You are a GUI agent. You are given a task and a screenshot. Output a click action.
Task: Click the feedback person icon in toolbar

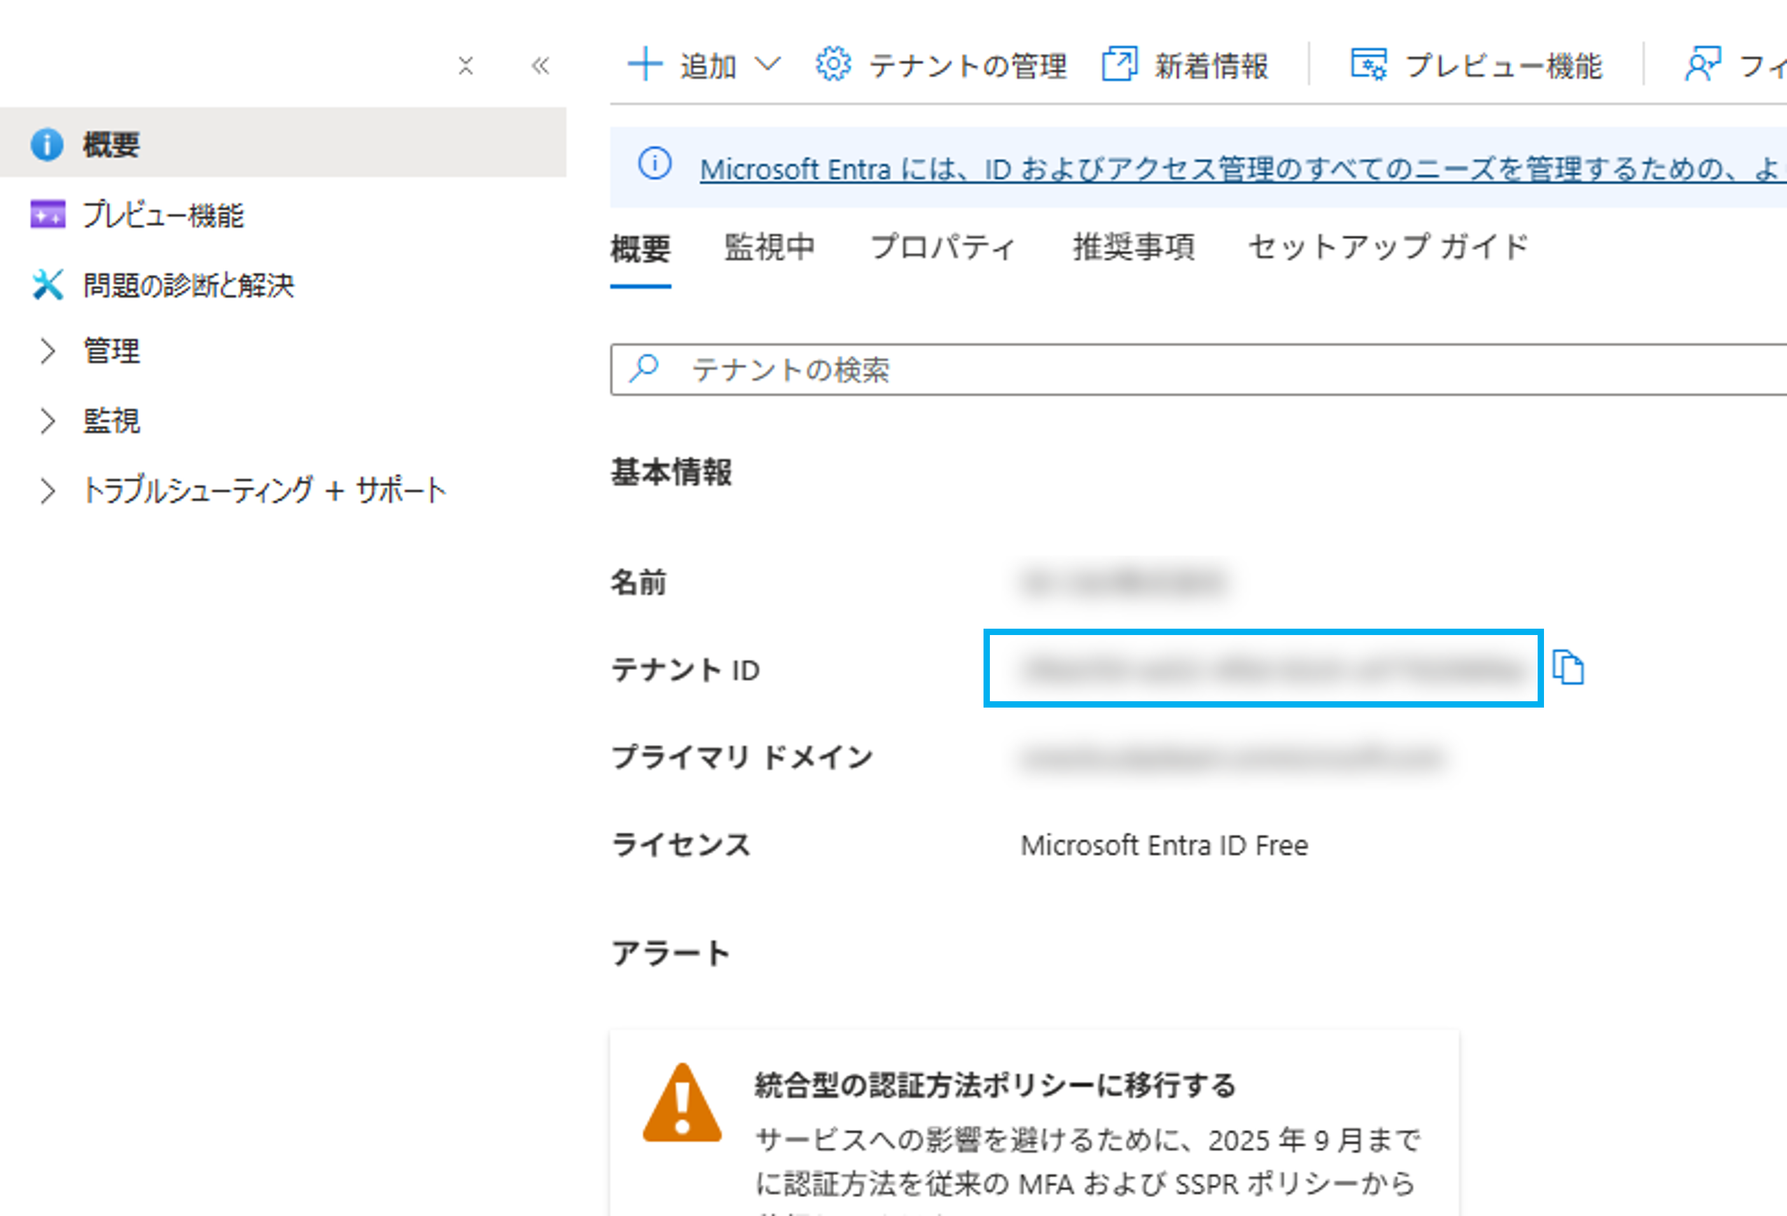(1701, 65)
